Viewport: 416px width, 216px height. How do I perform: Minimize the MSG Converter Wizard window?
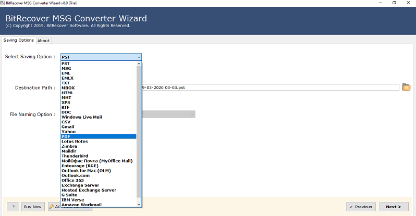coord(381,3)
